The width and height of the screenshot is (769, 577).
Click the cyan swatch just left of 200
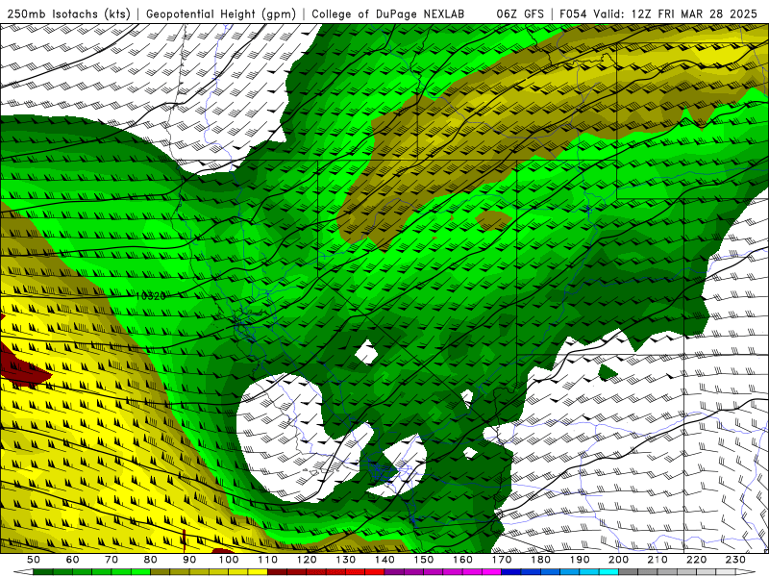tap(608, 572)
